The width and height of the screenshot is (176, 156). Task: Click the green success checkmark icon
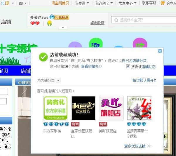click(43, 57)
